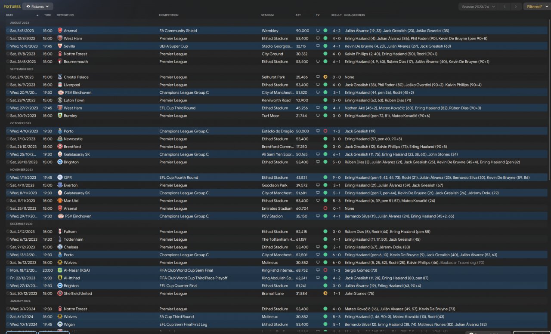
Task: Click the FA Cup Third Round competition text
Action: click(176, 317)
